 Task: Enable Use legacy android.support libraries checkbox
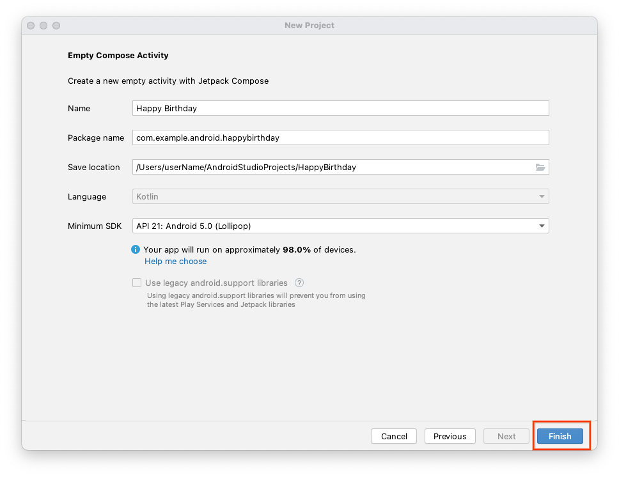coord(137,283)
